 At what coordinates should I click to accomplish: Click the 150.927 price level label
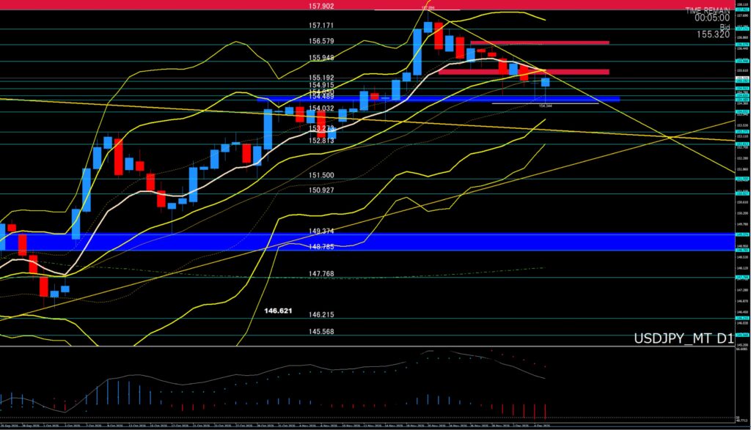321,190
